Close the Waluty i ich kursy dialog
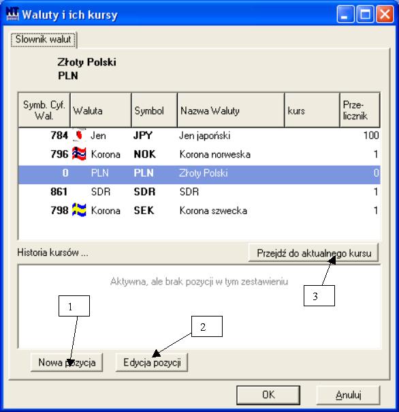Viewport: 399px width, 412px height. (385, 14)
